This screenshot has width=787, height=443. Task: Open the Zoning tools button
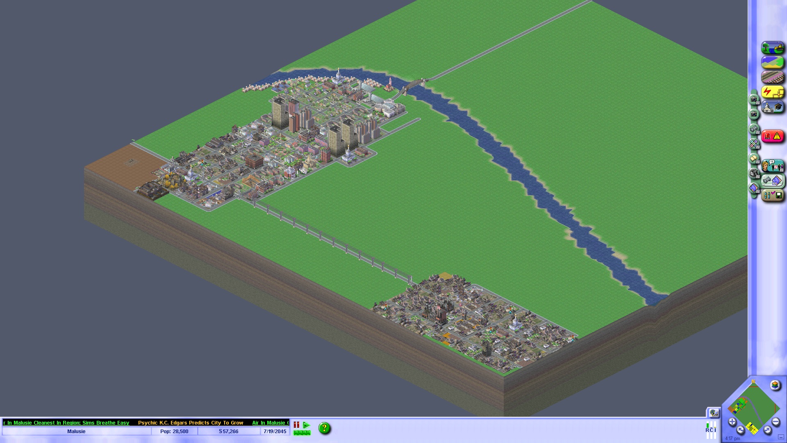[x=773, y=63]
